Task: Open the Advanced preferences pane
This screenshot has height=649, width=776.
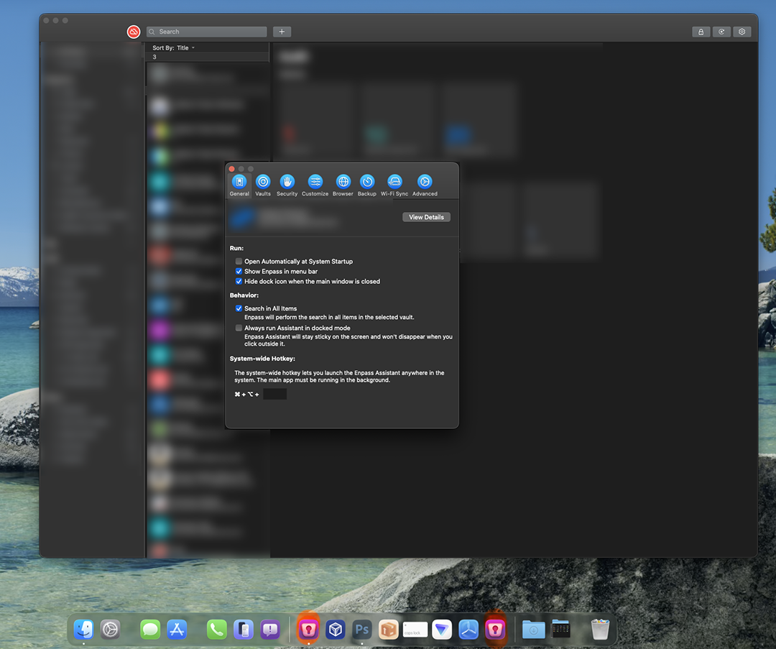Action: [x=425, y=183]
